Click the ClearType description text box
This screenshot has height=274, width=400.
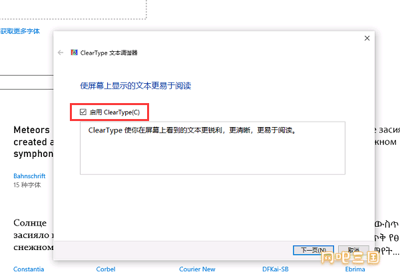point(212,148)
